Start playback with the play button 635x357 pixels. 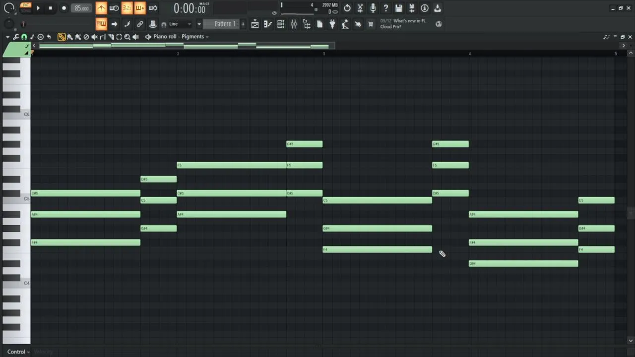point(38,8)
